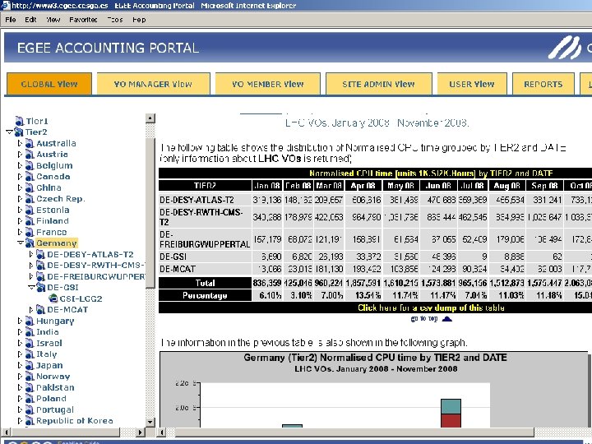The image size is (592, 444).
Task: Click the Belgium country icon
Action: (30, 165)
